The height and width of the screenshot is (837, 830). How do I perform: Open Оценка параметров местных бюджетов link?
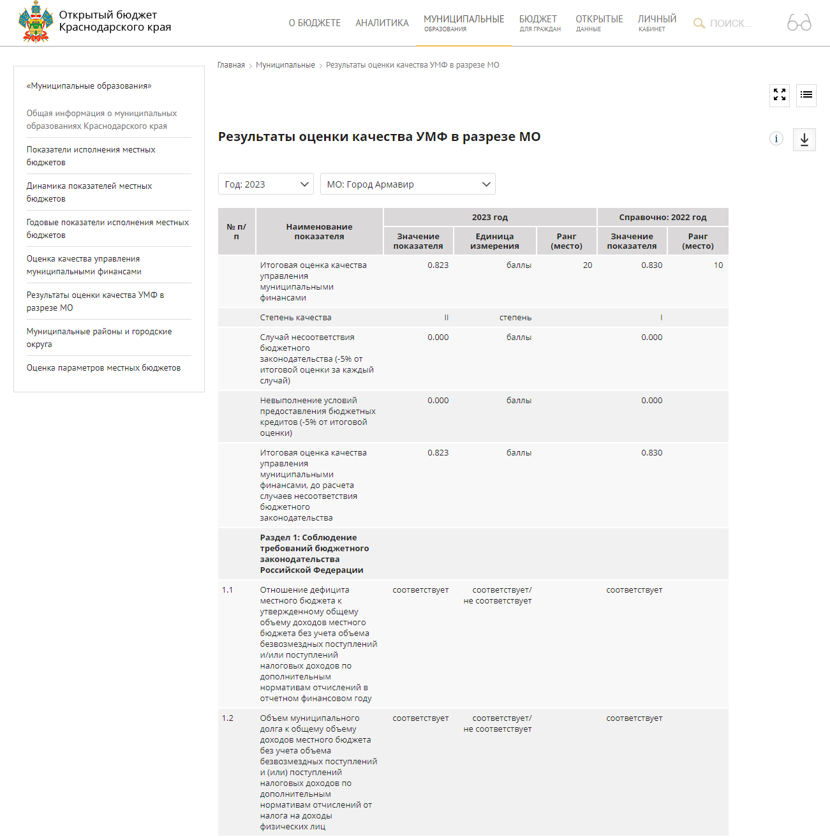point(103,368)
